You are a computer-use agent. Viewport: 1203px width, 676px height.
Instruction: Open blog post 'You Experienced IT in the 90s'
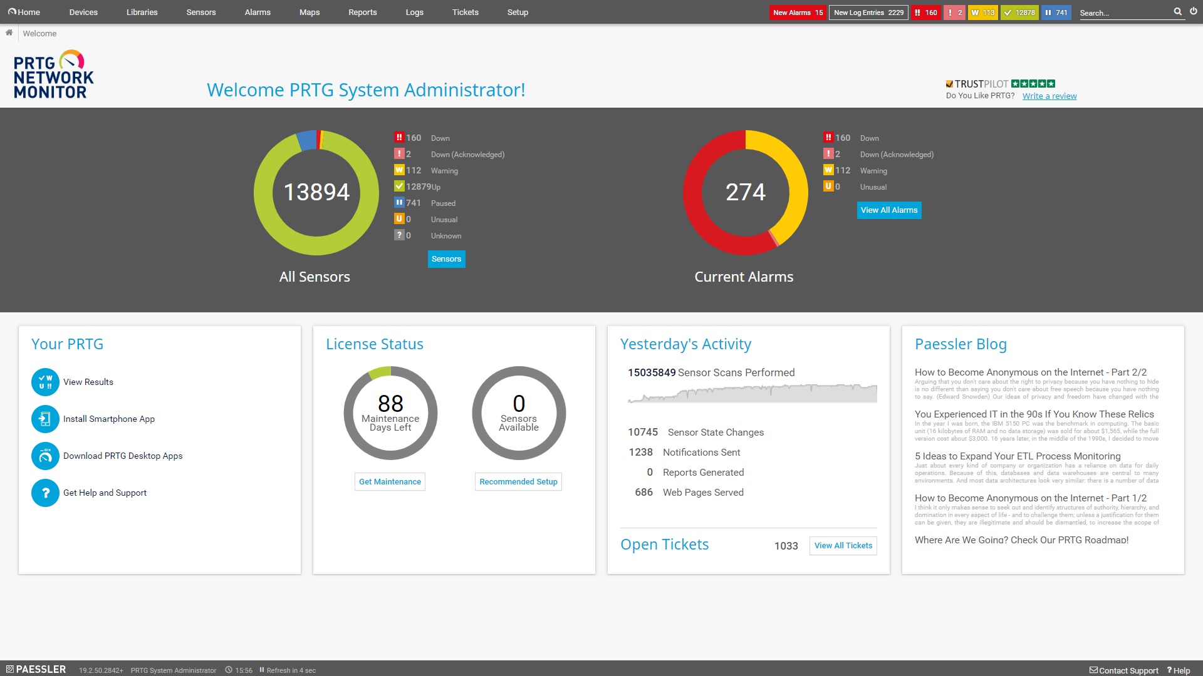(x=1034, y=414)
